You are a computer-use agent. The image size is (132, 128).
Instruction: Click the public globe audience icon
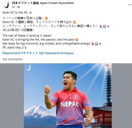point(18,7)
